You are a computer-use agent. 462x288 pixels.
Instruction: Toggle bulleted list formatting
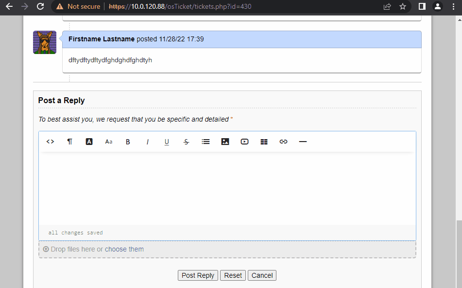[205, 142]
